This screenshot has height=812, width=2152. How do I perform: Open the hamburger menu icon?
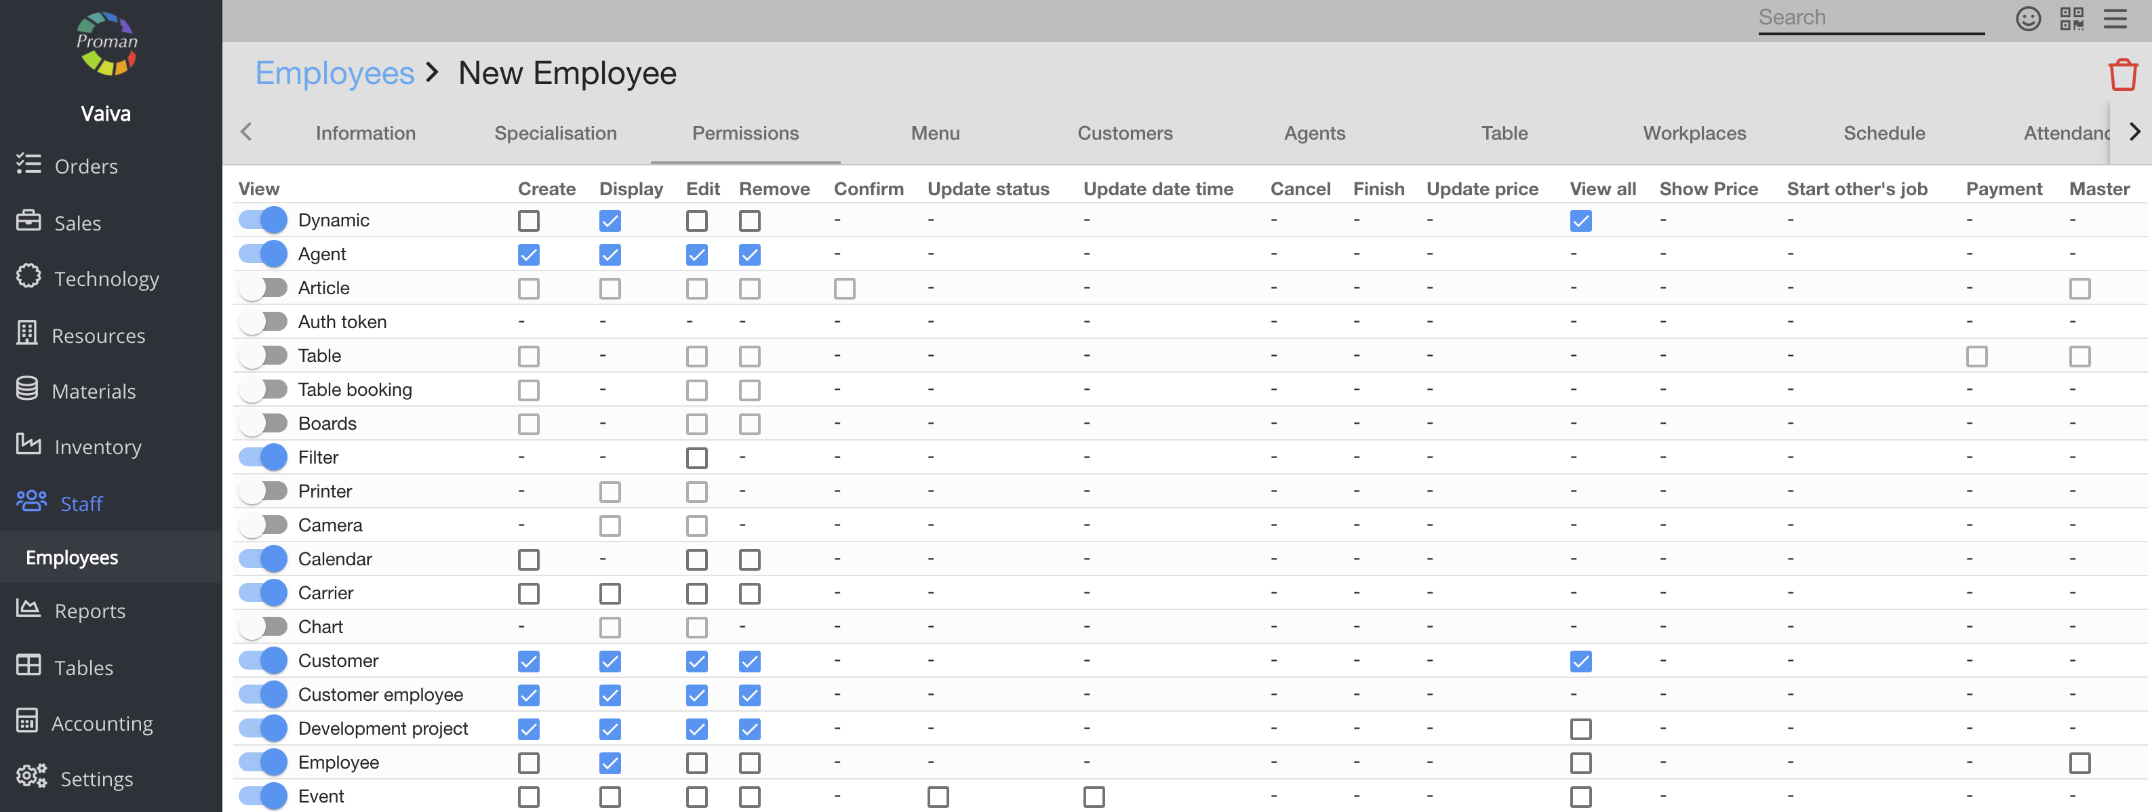point(2115,18)
